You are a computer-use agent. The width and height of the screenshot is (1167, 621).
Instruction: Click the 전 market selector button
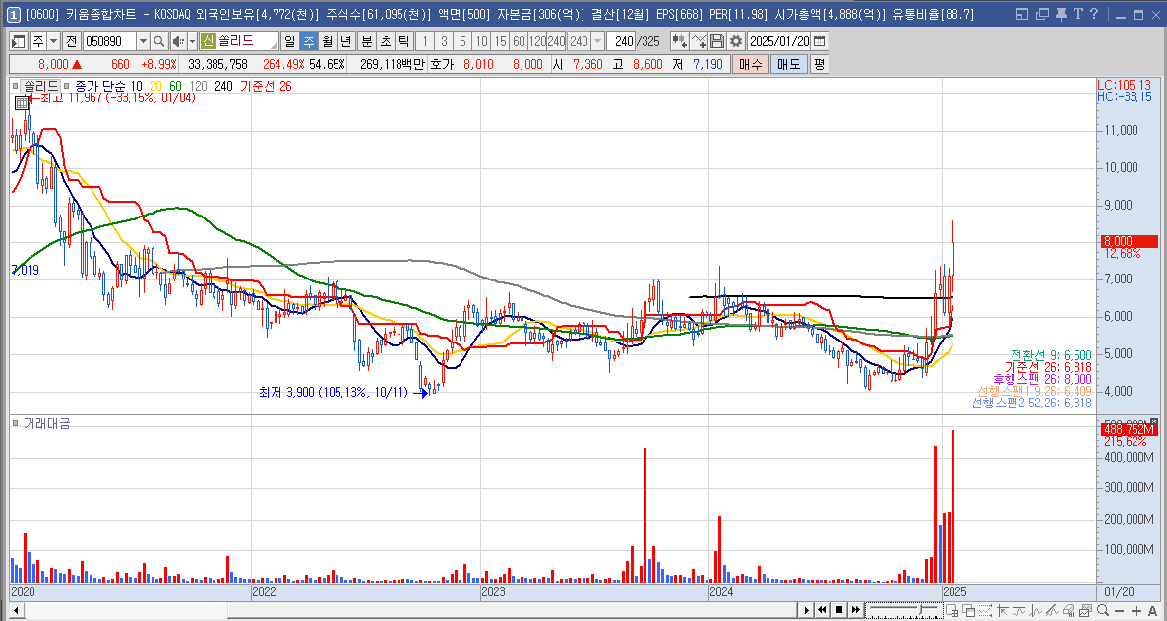(x=72, y=41)
